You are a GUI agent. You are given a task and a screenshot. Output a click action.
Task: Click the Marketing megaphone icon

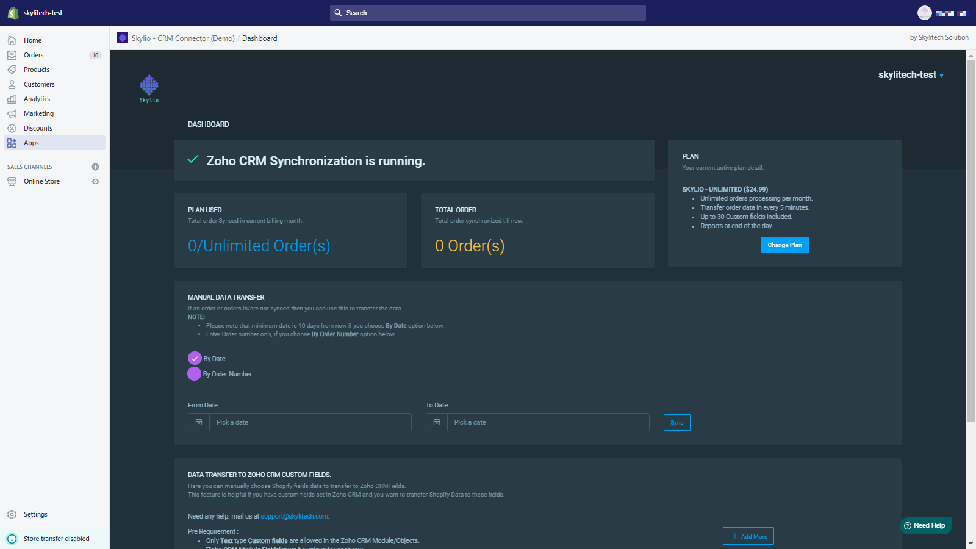click(12, 113)
